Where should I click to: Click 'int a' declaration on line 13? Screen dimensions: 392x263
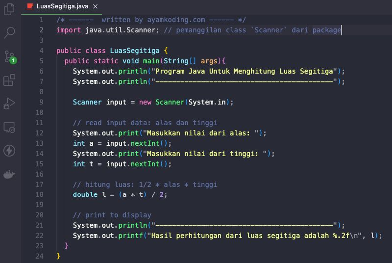point(83,143)
